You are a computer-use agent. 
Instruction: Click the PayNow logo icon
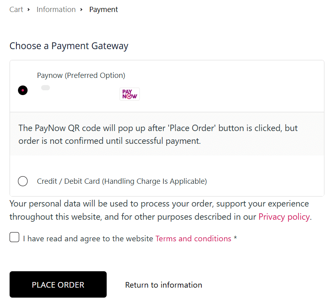[129, 94]
